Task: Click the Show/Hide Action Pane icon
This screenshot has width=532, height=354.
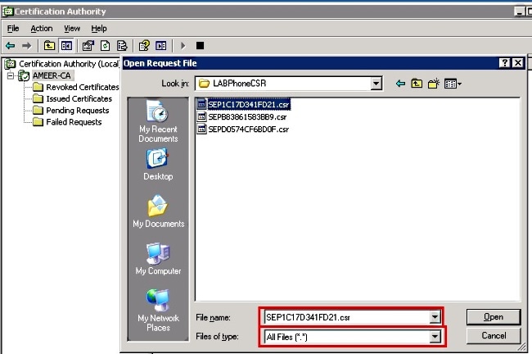Action: (x=160, y=46)
